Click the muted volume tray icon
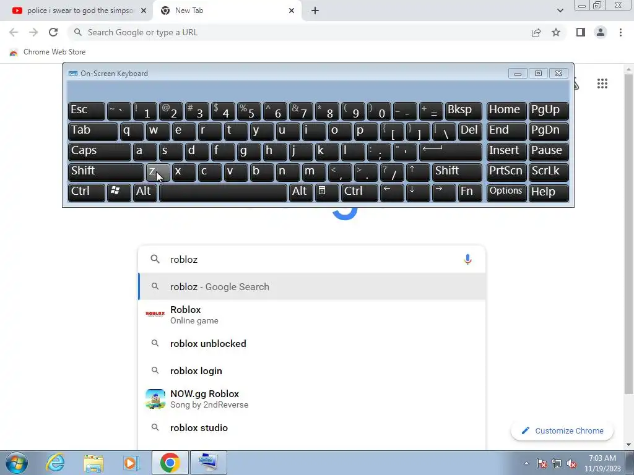This screenshot has height=475, width=634. pyautogui.click(x=571, y=464)
